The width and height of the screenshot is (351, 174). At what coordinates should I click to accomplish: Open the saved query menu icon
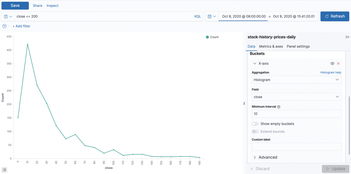(x=8, y=16)
